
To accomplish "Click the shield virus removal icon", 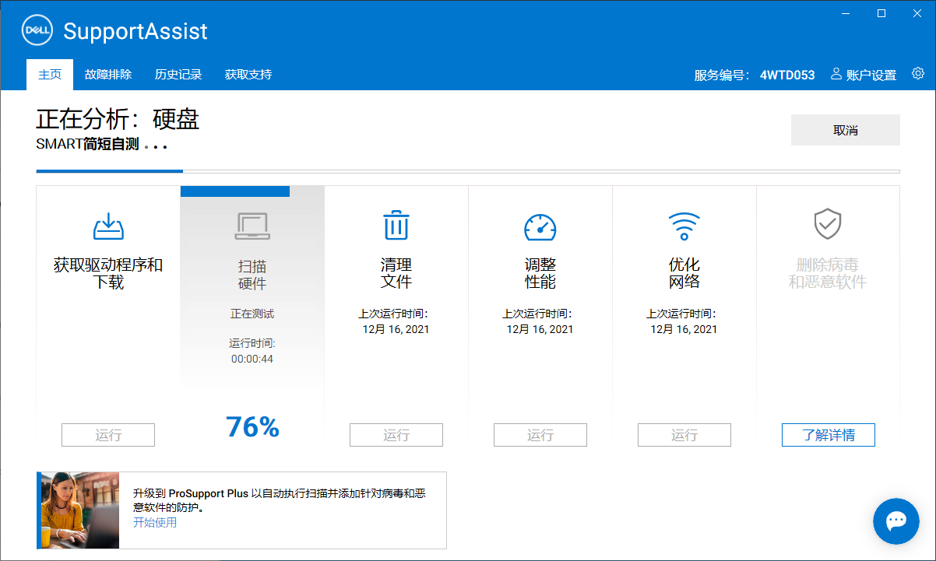I will click(827, 224).
